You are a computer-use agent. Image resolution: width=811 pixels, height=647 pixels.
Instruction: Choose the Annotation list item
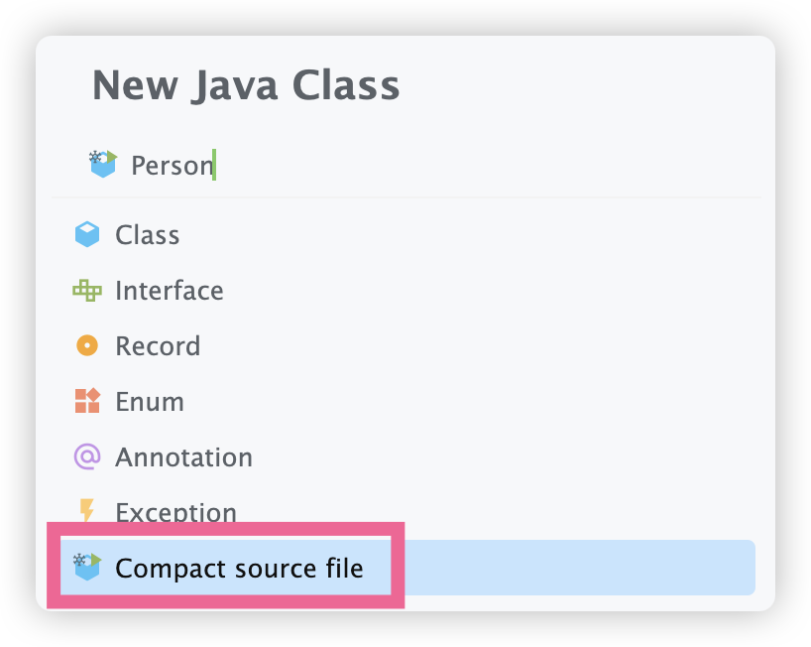[183, 457]
